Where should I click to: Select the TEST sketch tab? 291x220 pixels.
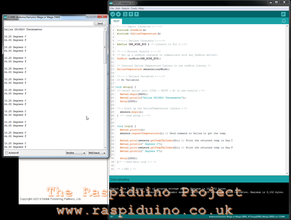[x=116, y=21]
